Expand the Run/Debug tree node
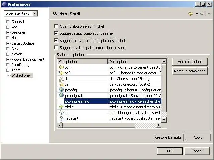214x160 pixels. click(8, 65)
